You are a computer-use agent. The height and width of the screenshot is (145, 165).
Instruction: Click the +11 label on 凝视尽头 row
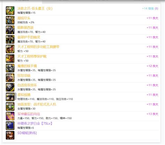coord(152,18)
